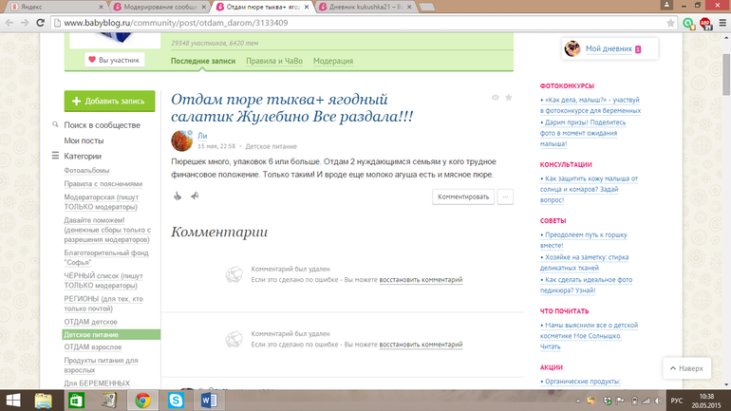731x411 pixels.
Task: Expand the Категории list in sidebar
Action: [56, 156]
